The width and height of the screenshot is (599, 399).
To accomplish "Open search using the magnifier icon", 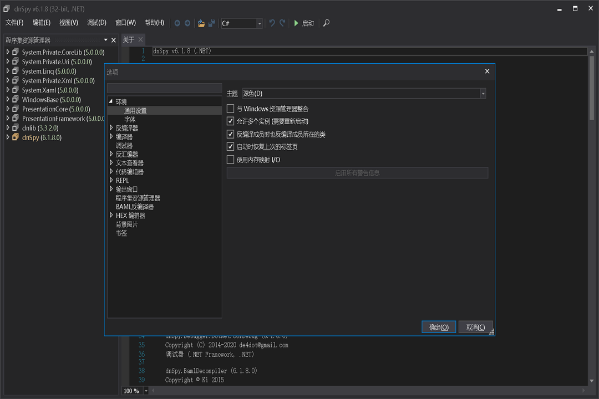I will pyautogui.click(x=326, y=23).
